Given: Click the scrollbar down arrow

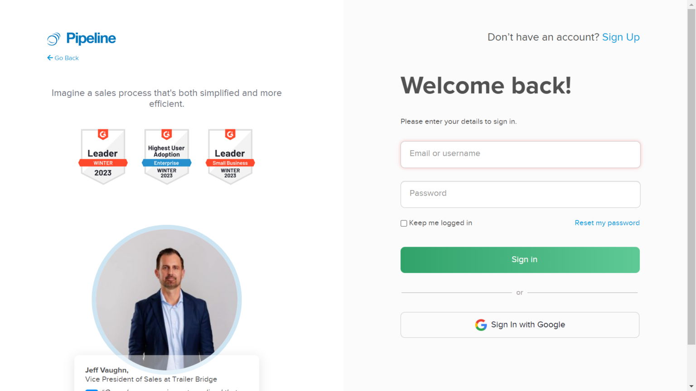Looking at the screenshot, I should [691, 387].
